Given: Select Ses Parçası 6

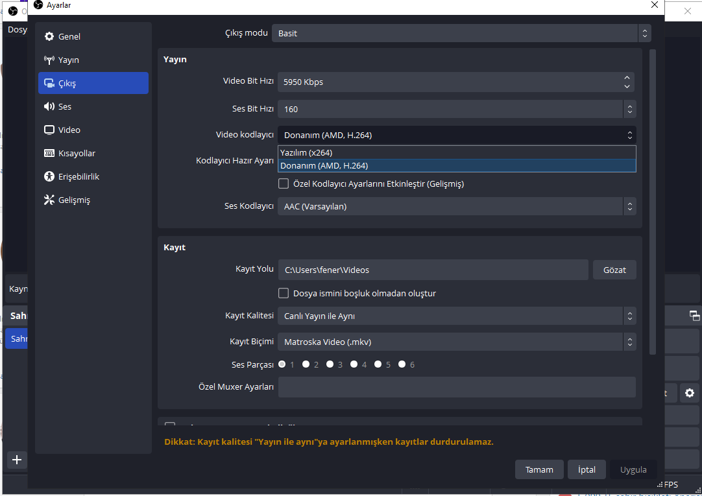Looking at the screenshot, I should click(402, 364).
